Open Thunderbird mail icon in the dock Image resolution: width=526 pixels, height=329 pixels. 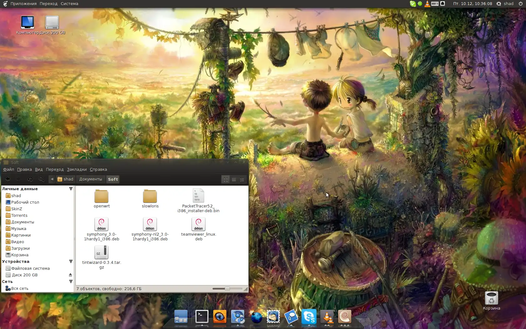[273, 317]
